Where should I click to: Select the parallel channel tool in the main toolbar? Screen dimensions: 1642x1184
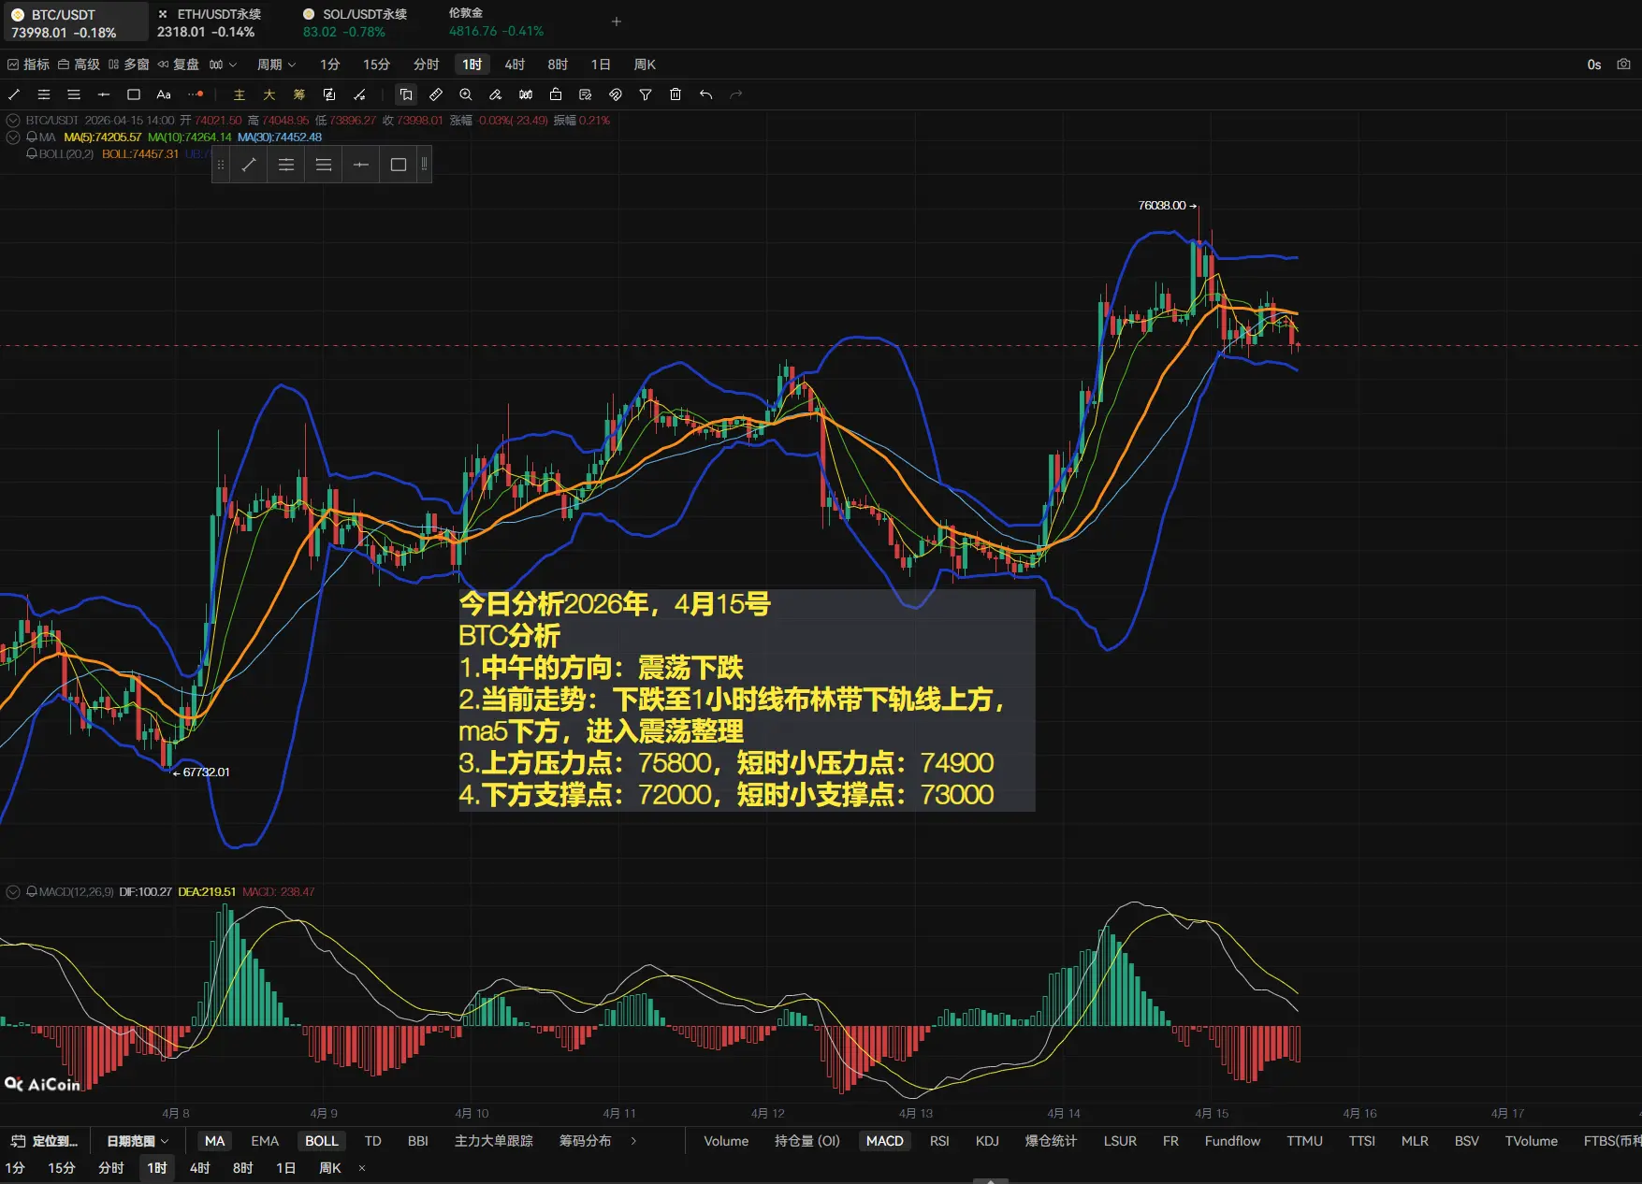tap(44, 94)
